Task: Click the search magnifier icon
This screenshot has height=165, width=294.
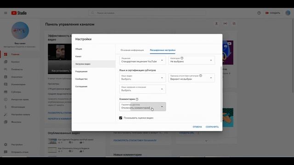Action: (92, 13)
